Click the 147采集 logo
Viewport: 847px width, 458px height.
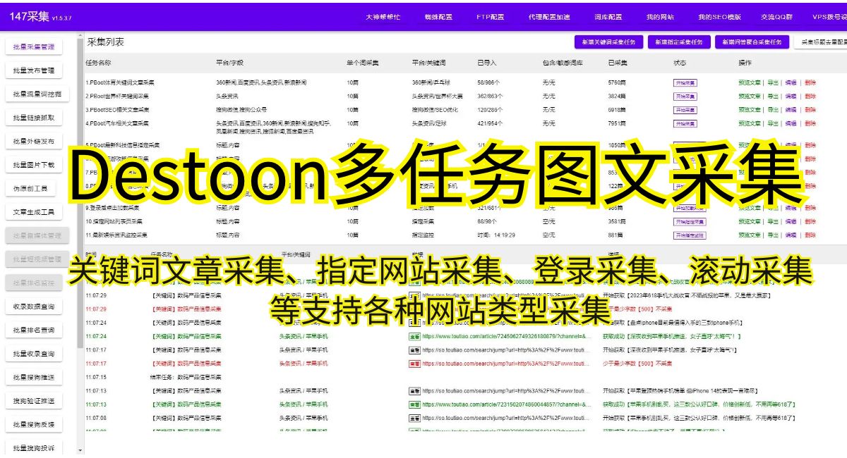[30, 16]
